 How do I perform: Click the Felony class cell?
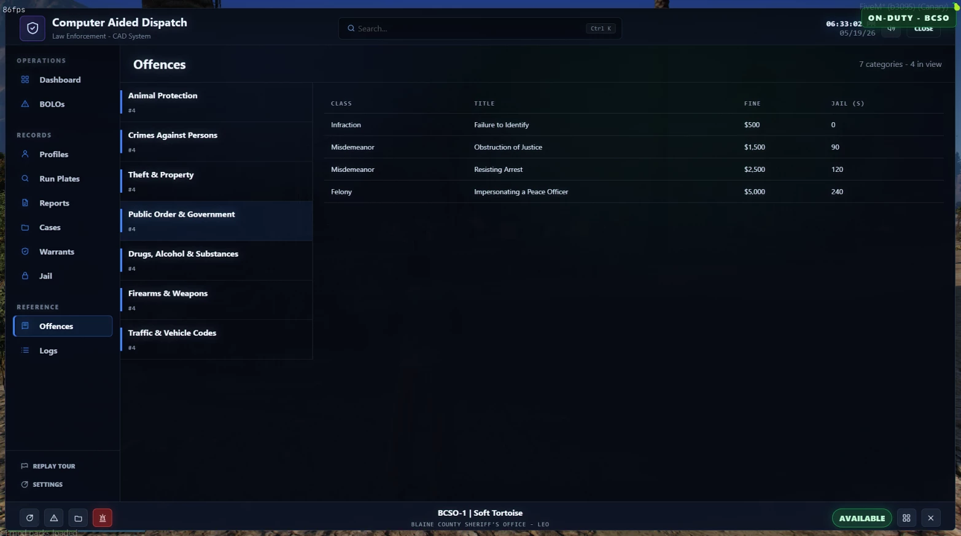[x=341, y=192]
